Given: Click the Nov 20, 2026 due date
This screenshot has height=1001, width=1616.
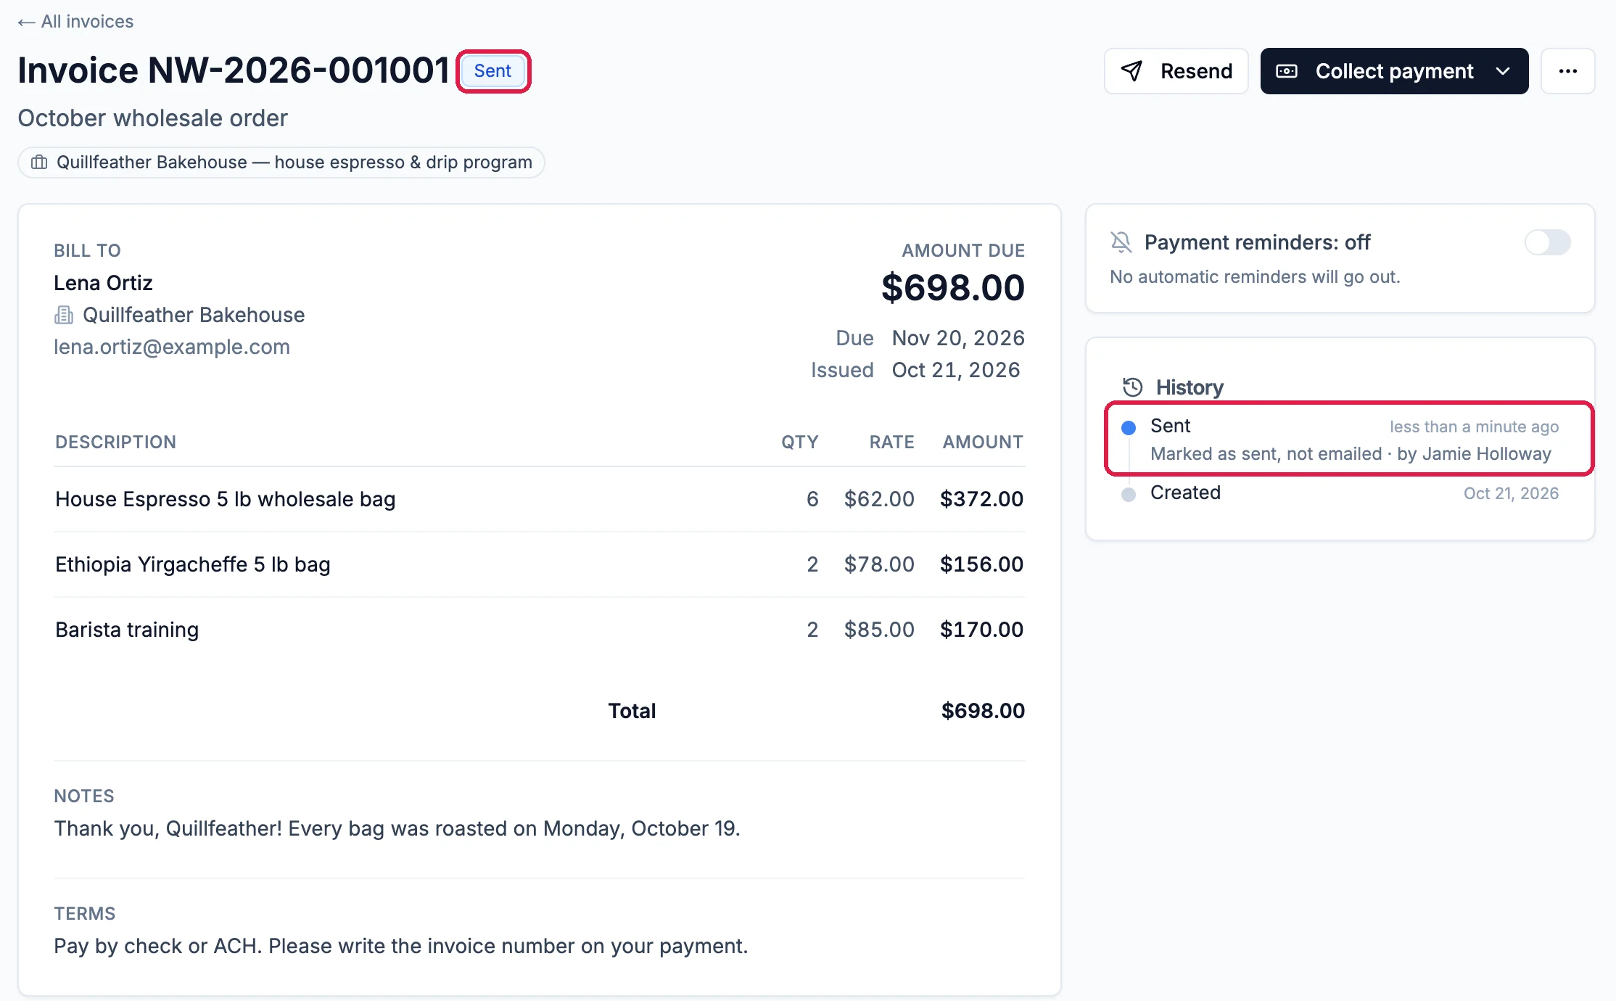Looking at the screenshot, I should click(x=958, y=338).
